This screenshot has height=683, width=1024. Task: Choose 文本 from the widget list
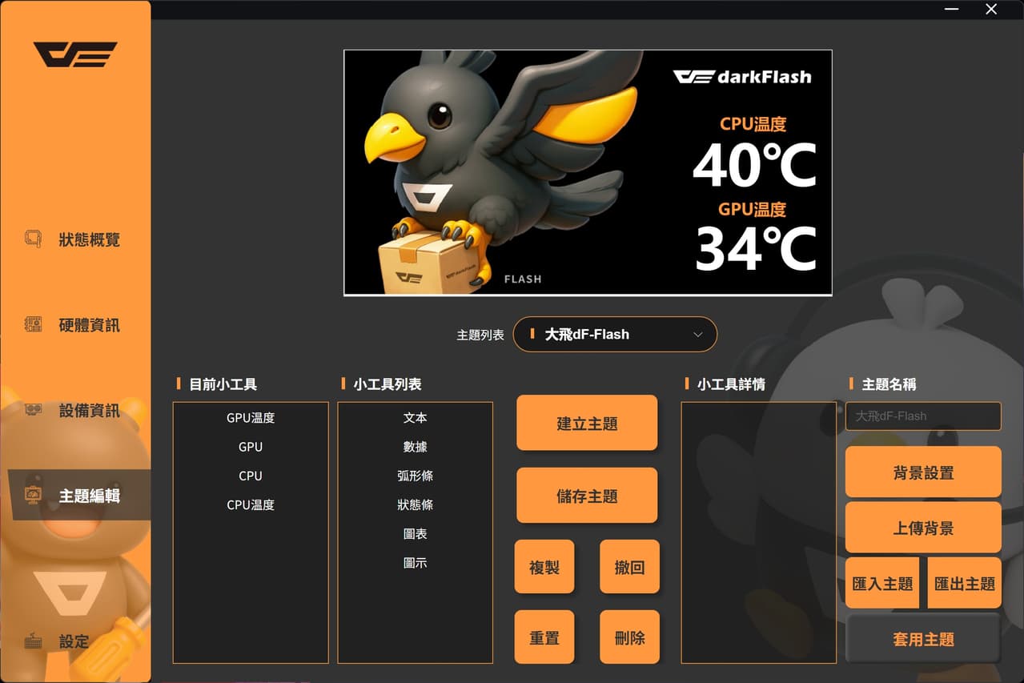415,418
